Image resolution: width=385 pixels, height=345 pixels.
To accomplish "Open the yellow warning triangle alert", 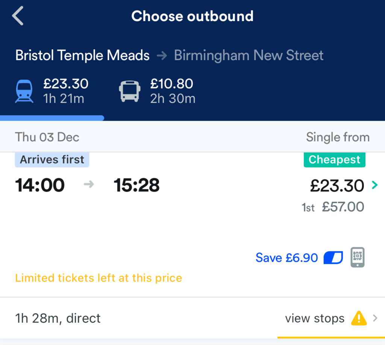I will 359,318.
